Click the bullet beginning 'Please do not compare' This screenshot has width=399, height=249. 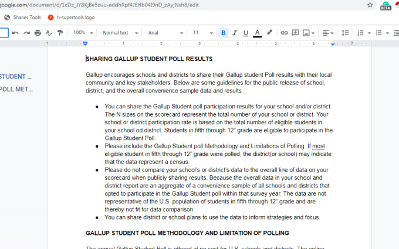tap(217, 190)
